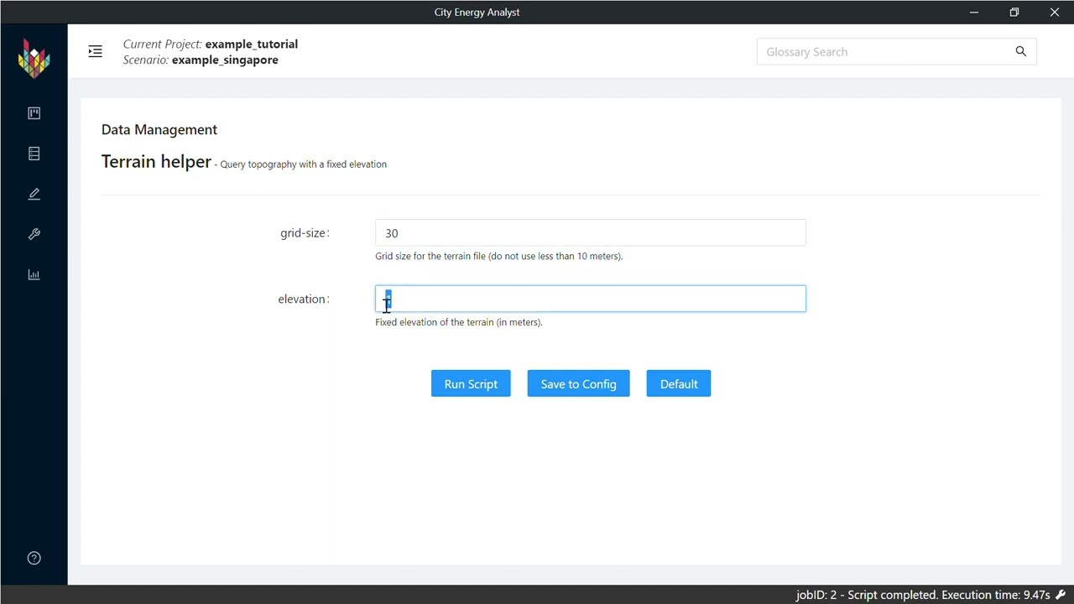Open the database editor sidebar icon
The width and height of the screenshot is (1074, 604).
point(34,154)
